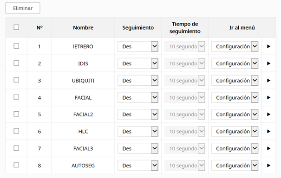Tick the checkbox for preset 6 HLC

pyautogui.click(x=16, y=131)
